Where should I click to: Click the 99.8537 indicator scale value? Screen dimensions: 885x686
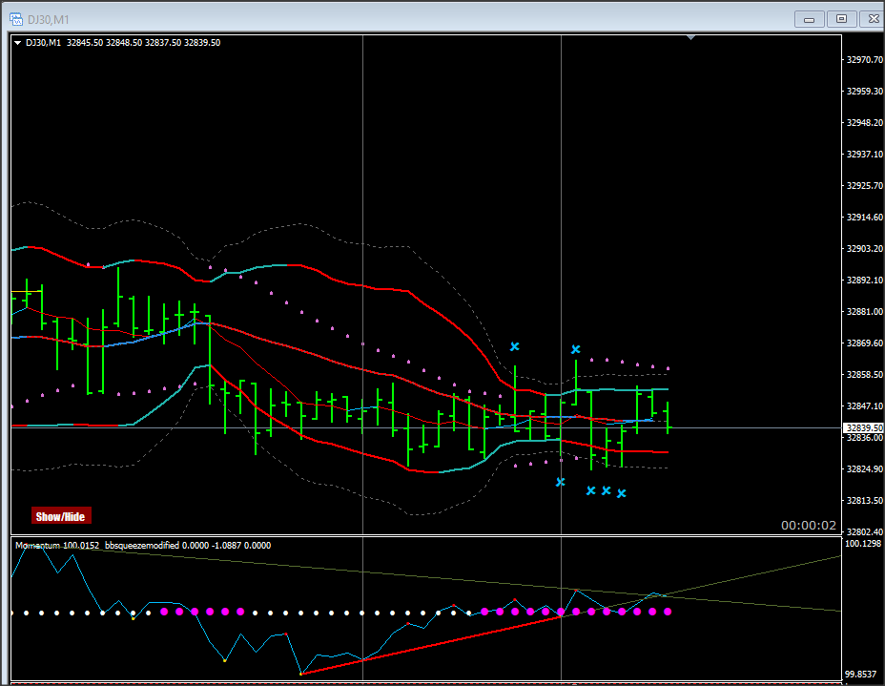tap(863, 675)
